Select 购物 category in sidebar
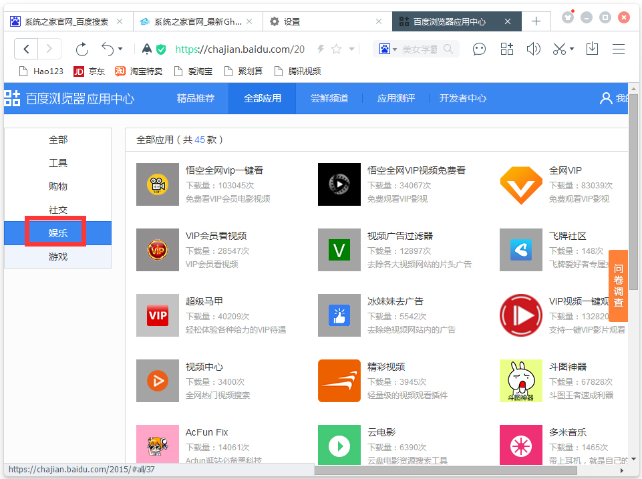This screenshot has height=479, width=642. point(58,186)
